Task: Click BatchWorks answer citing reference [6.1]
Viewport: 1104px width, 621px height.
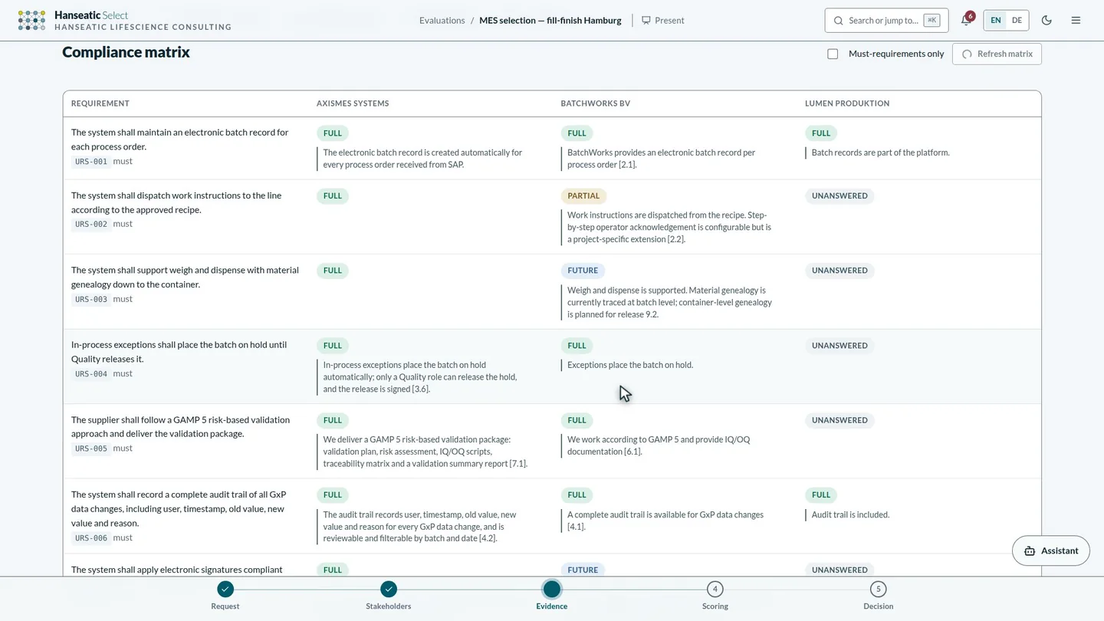Action: click(x=659, y=445)
